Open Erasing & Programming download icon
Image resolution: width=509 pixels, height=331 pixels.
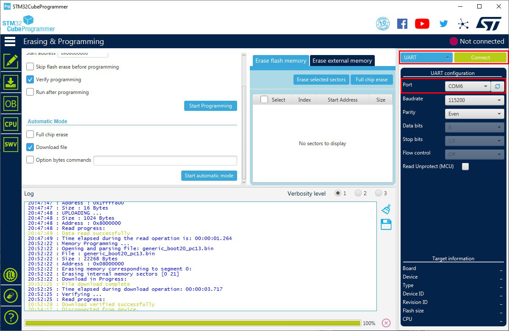pos(11,83)
